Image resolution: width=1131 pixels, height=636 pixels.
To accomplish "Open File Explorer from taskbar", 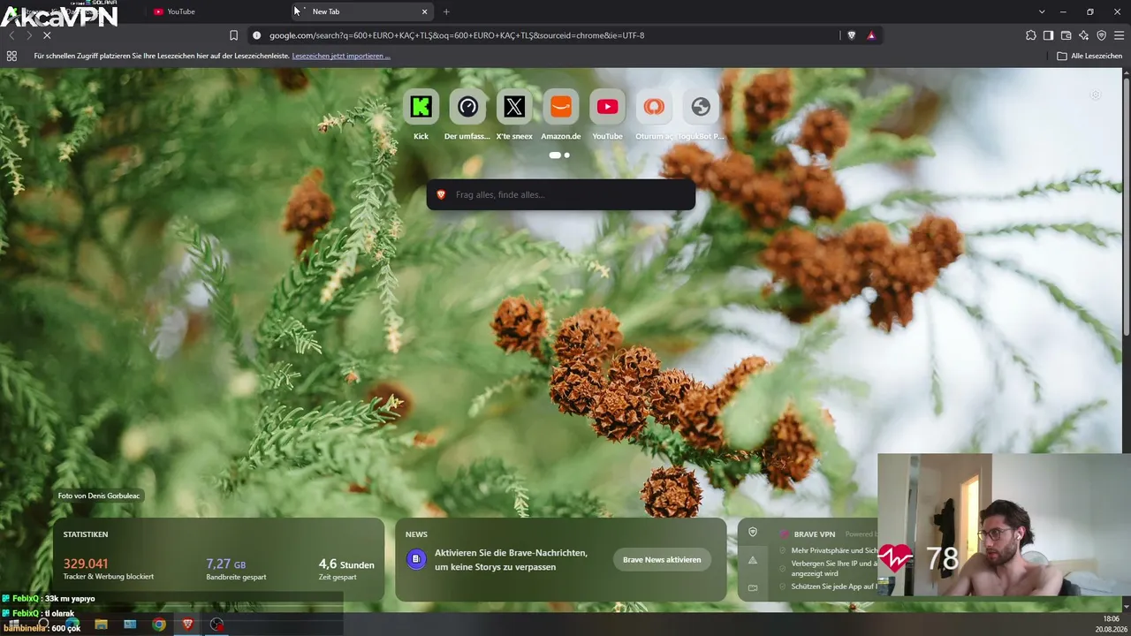I will tap(101, 625).
